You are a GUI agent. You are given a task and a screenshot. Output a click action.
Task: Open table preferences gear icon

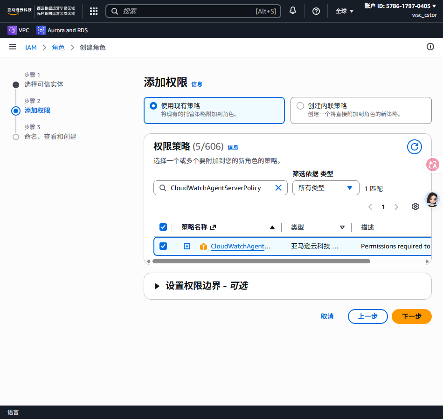(x=415, y=206)
